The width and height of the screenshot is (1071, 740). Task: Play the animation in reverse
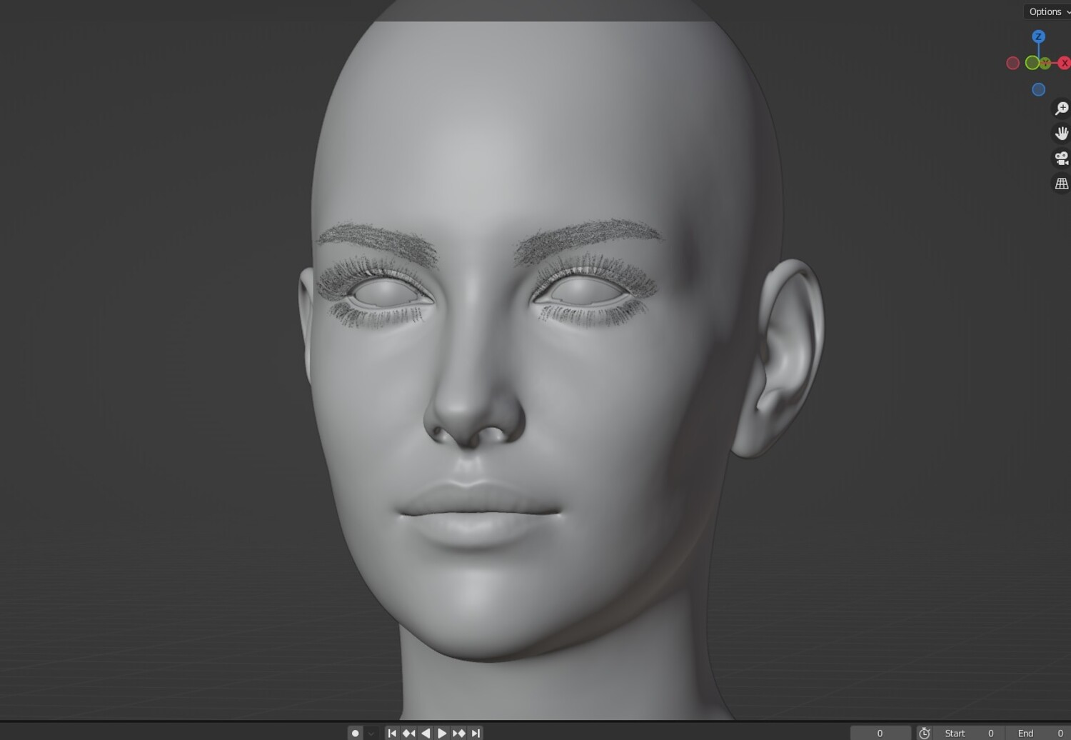[x=426, y=733]
